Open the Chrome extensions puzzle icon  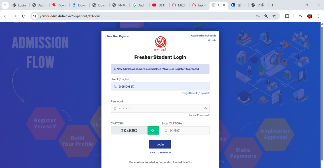[x=287, y=16]
